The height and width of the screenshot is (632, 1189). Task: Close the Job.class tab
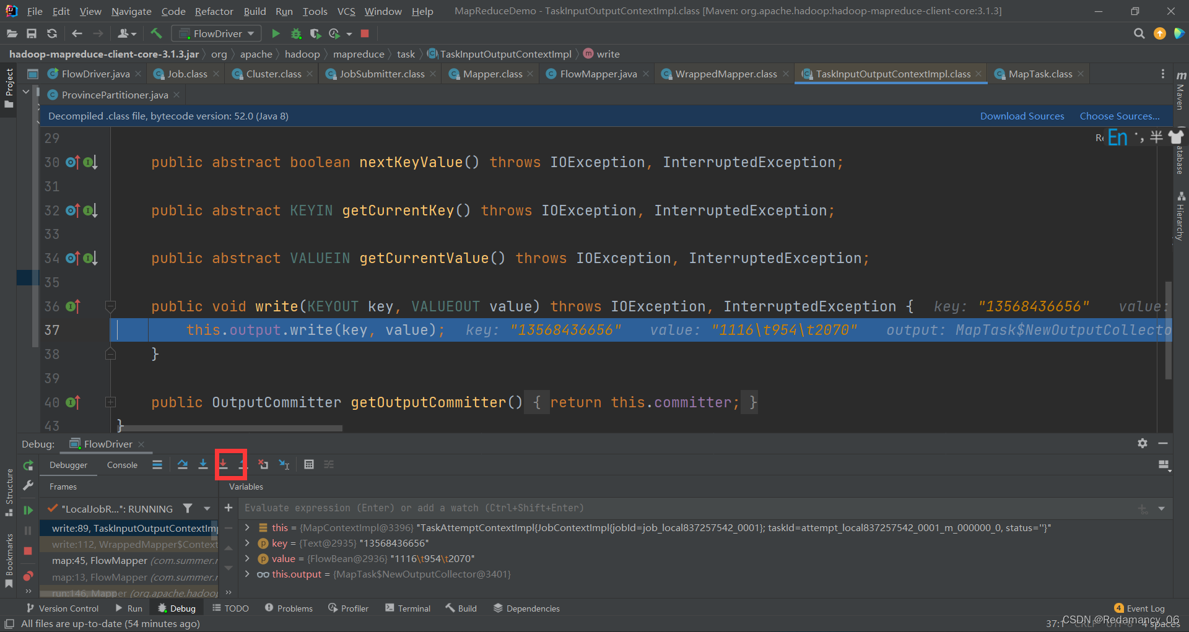pyautogui.click(x=216, y=74)
